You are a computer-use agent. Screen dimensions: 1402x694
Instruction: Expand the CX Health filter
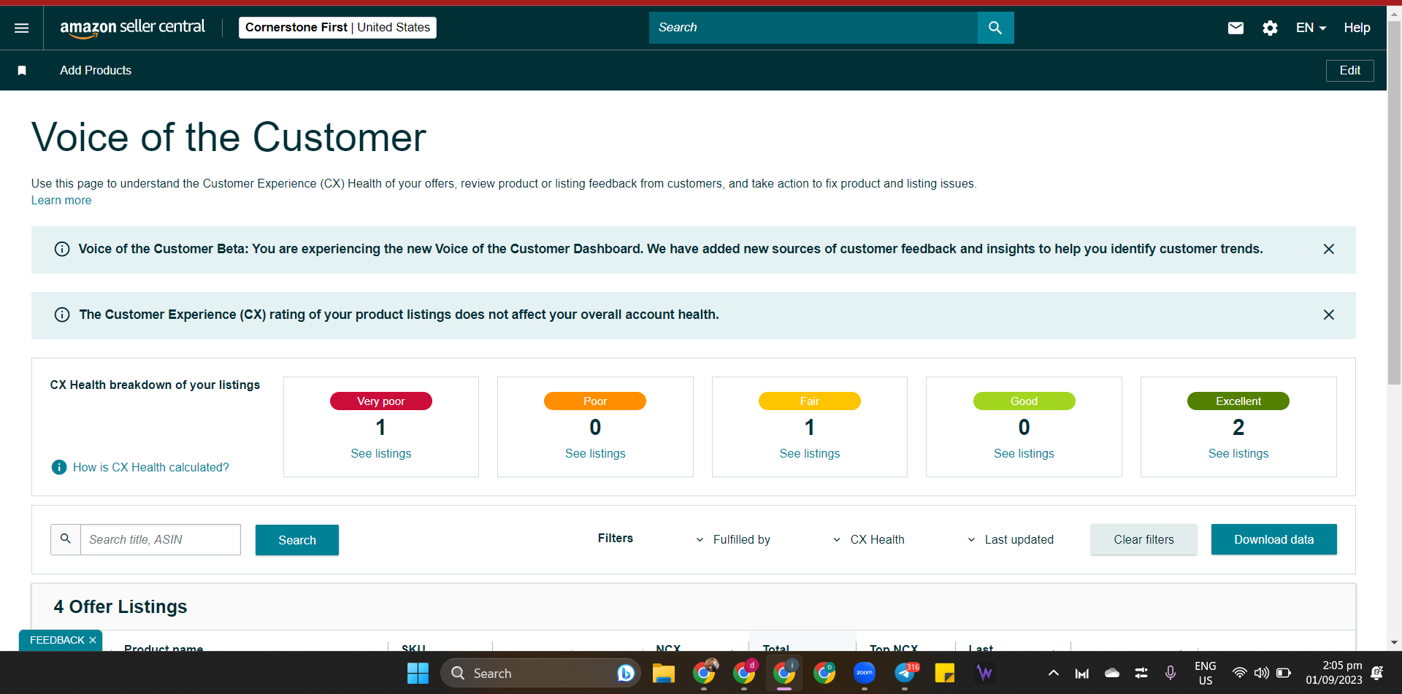869,539
